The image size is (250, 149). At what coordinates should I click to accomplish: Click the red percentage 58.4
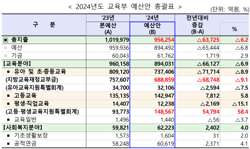pos(243,112)
